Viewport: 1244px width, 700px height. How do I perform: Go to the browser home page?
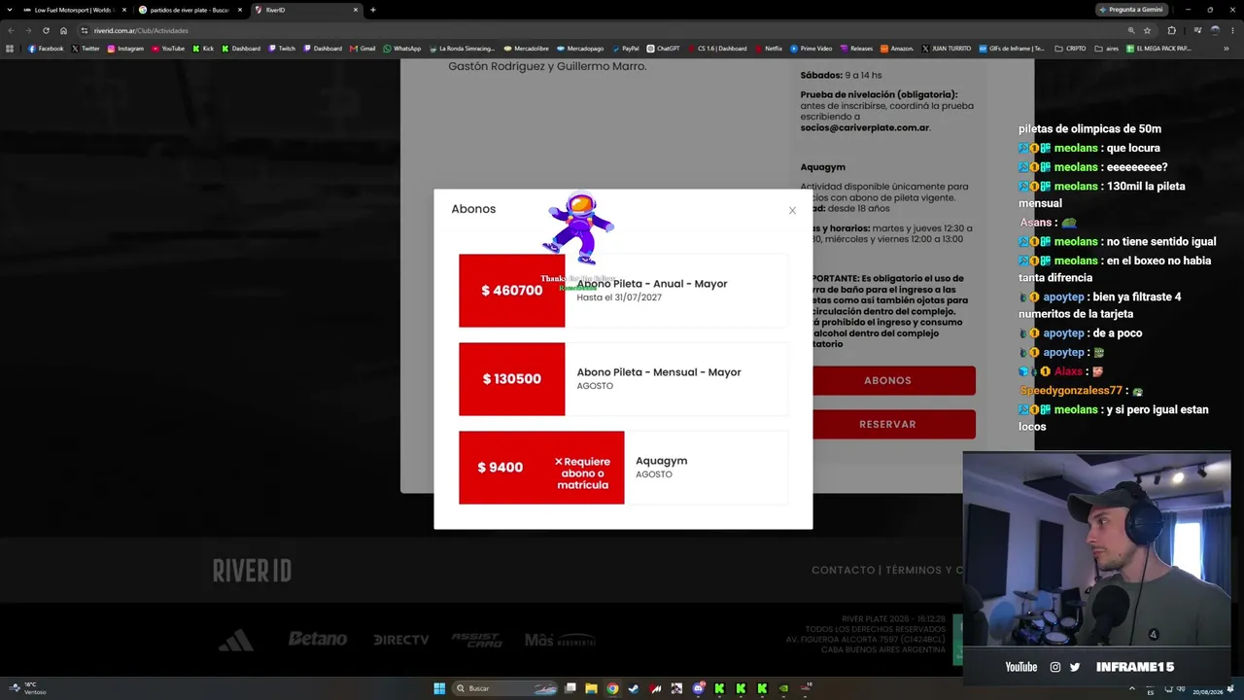tap(64, 30)
